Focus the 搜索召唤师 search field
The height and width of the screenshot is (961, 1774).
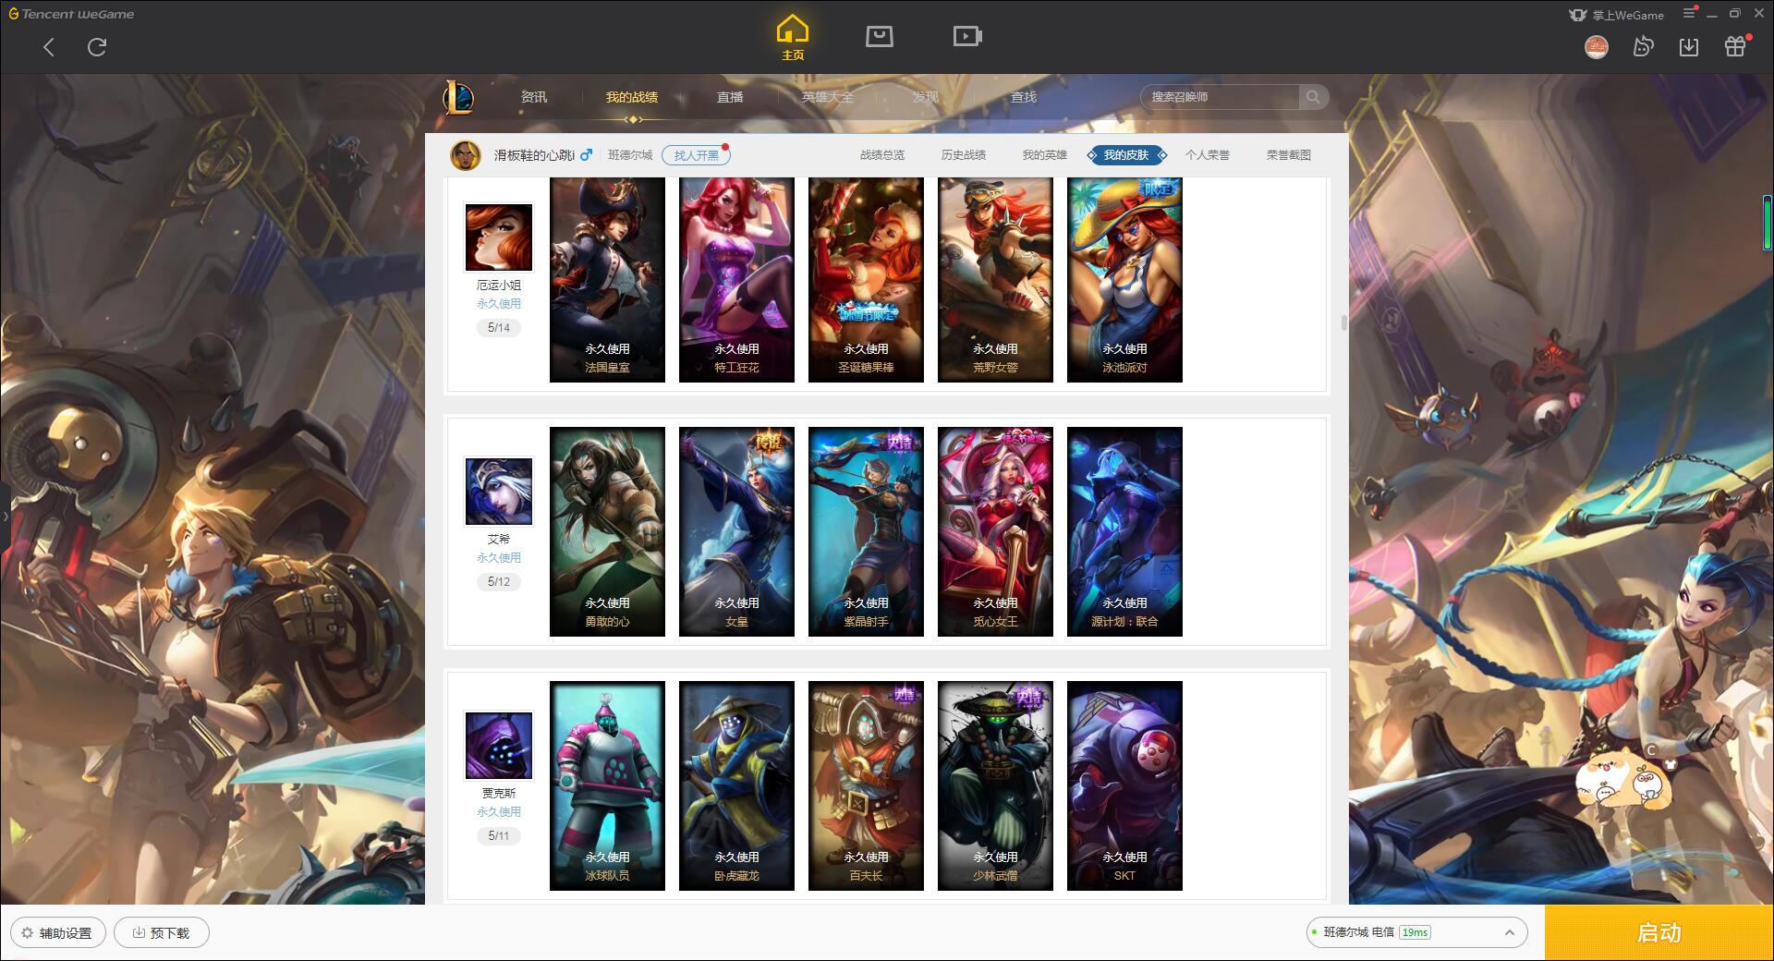tap(1220, 97)
